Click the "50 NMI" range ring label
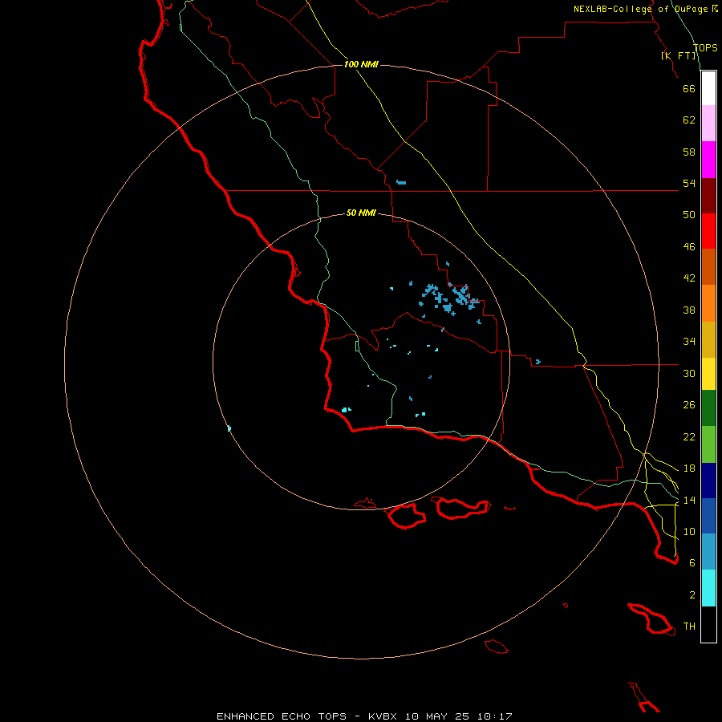 point(361,213)
